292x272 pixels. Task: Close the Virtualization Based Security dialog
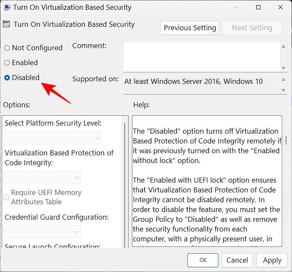pyautogui.click(x=279, y=7)
